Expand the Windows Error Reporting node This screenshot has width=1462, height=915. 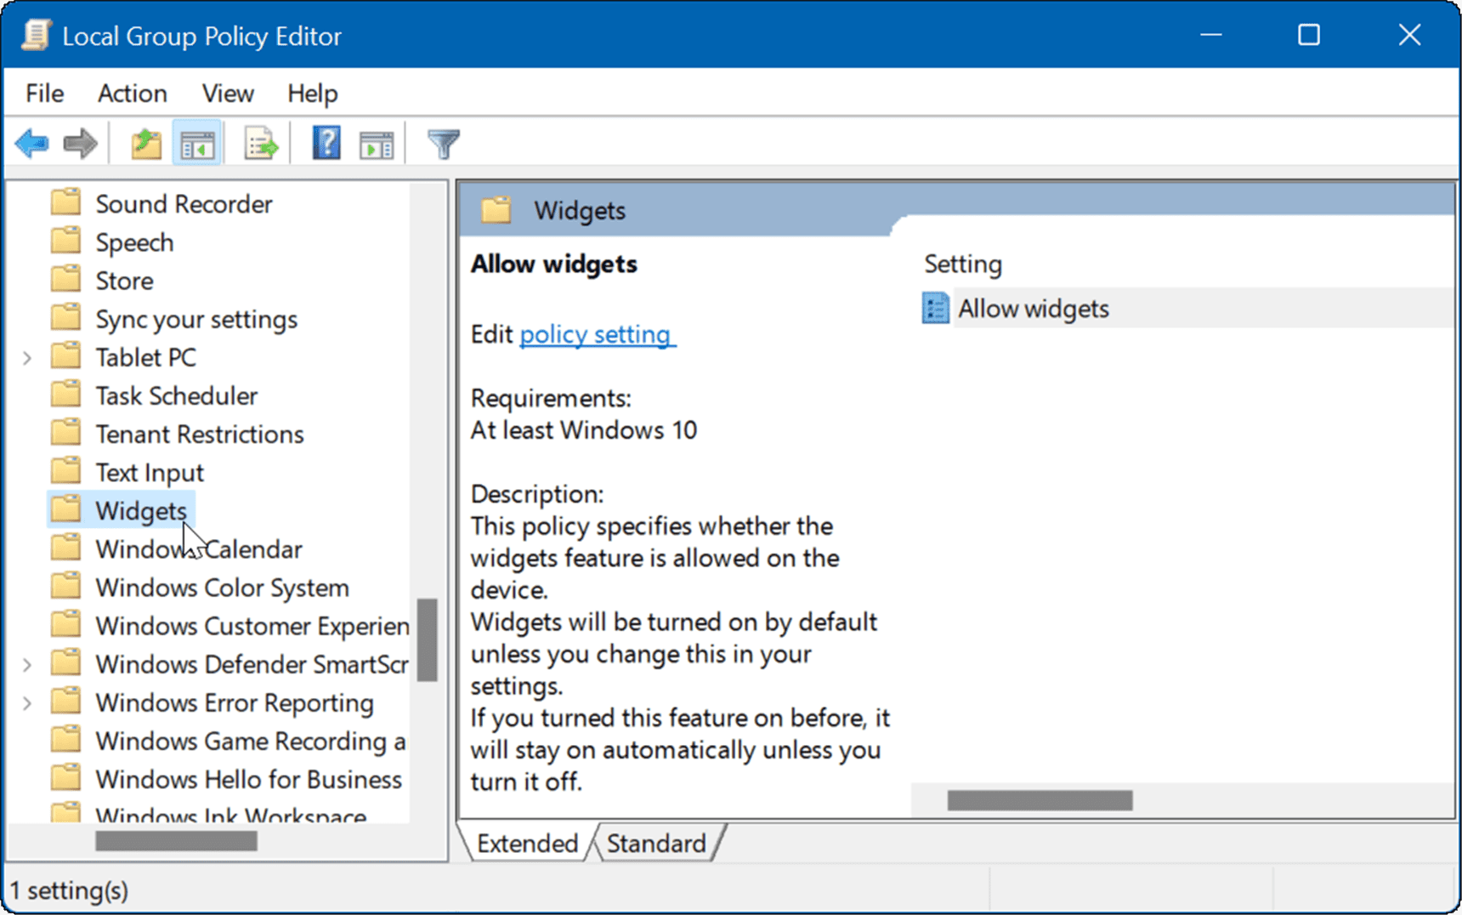click(x=26, y=702)
